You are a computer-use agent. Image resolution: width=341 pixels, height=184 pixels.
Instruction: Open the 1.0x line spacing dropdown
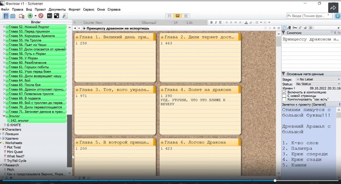click(x=196, y=22)
